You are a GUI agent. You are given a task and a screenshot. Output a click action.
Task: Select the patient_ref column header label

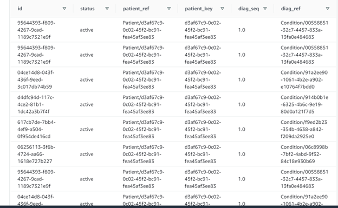pyautogui.click(x=136, y=9)
